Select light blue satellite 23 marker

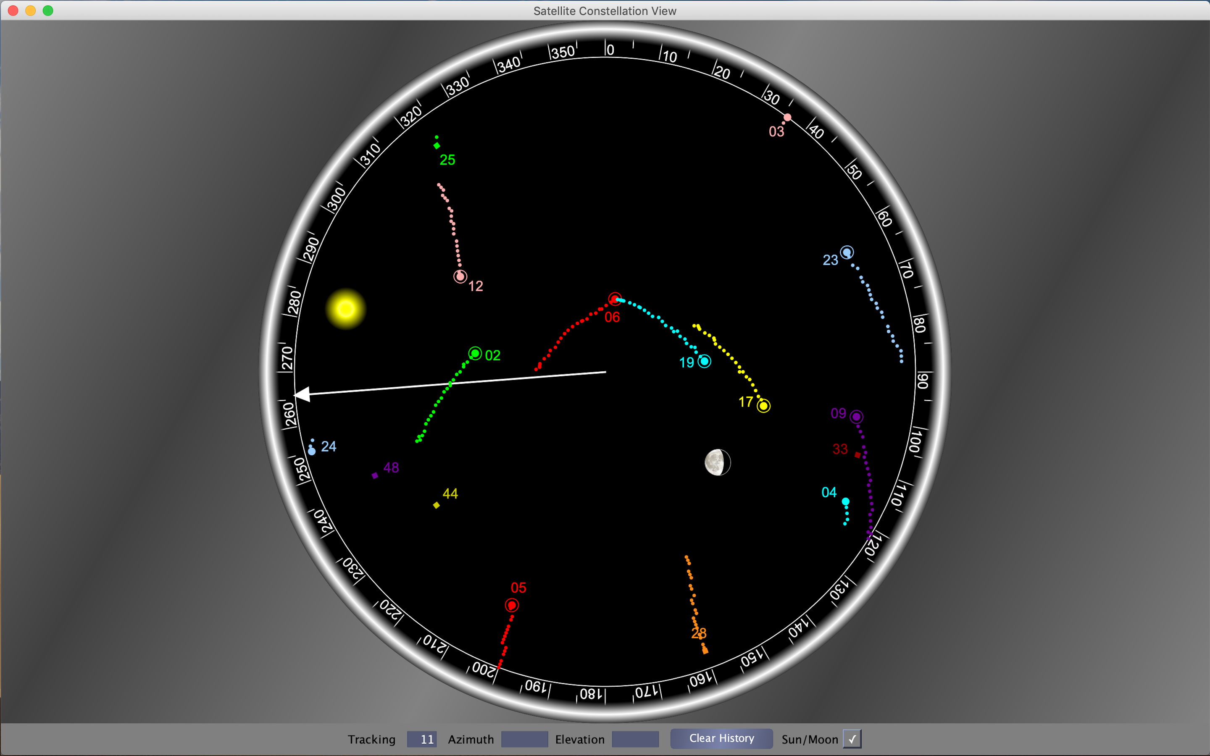(847, 252)
